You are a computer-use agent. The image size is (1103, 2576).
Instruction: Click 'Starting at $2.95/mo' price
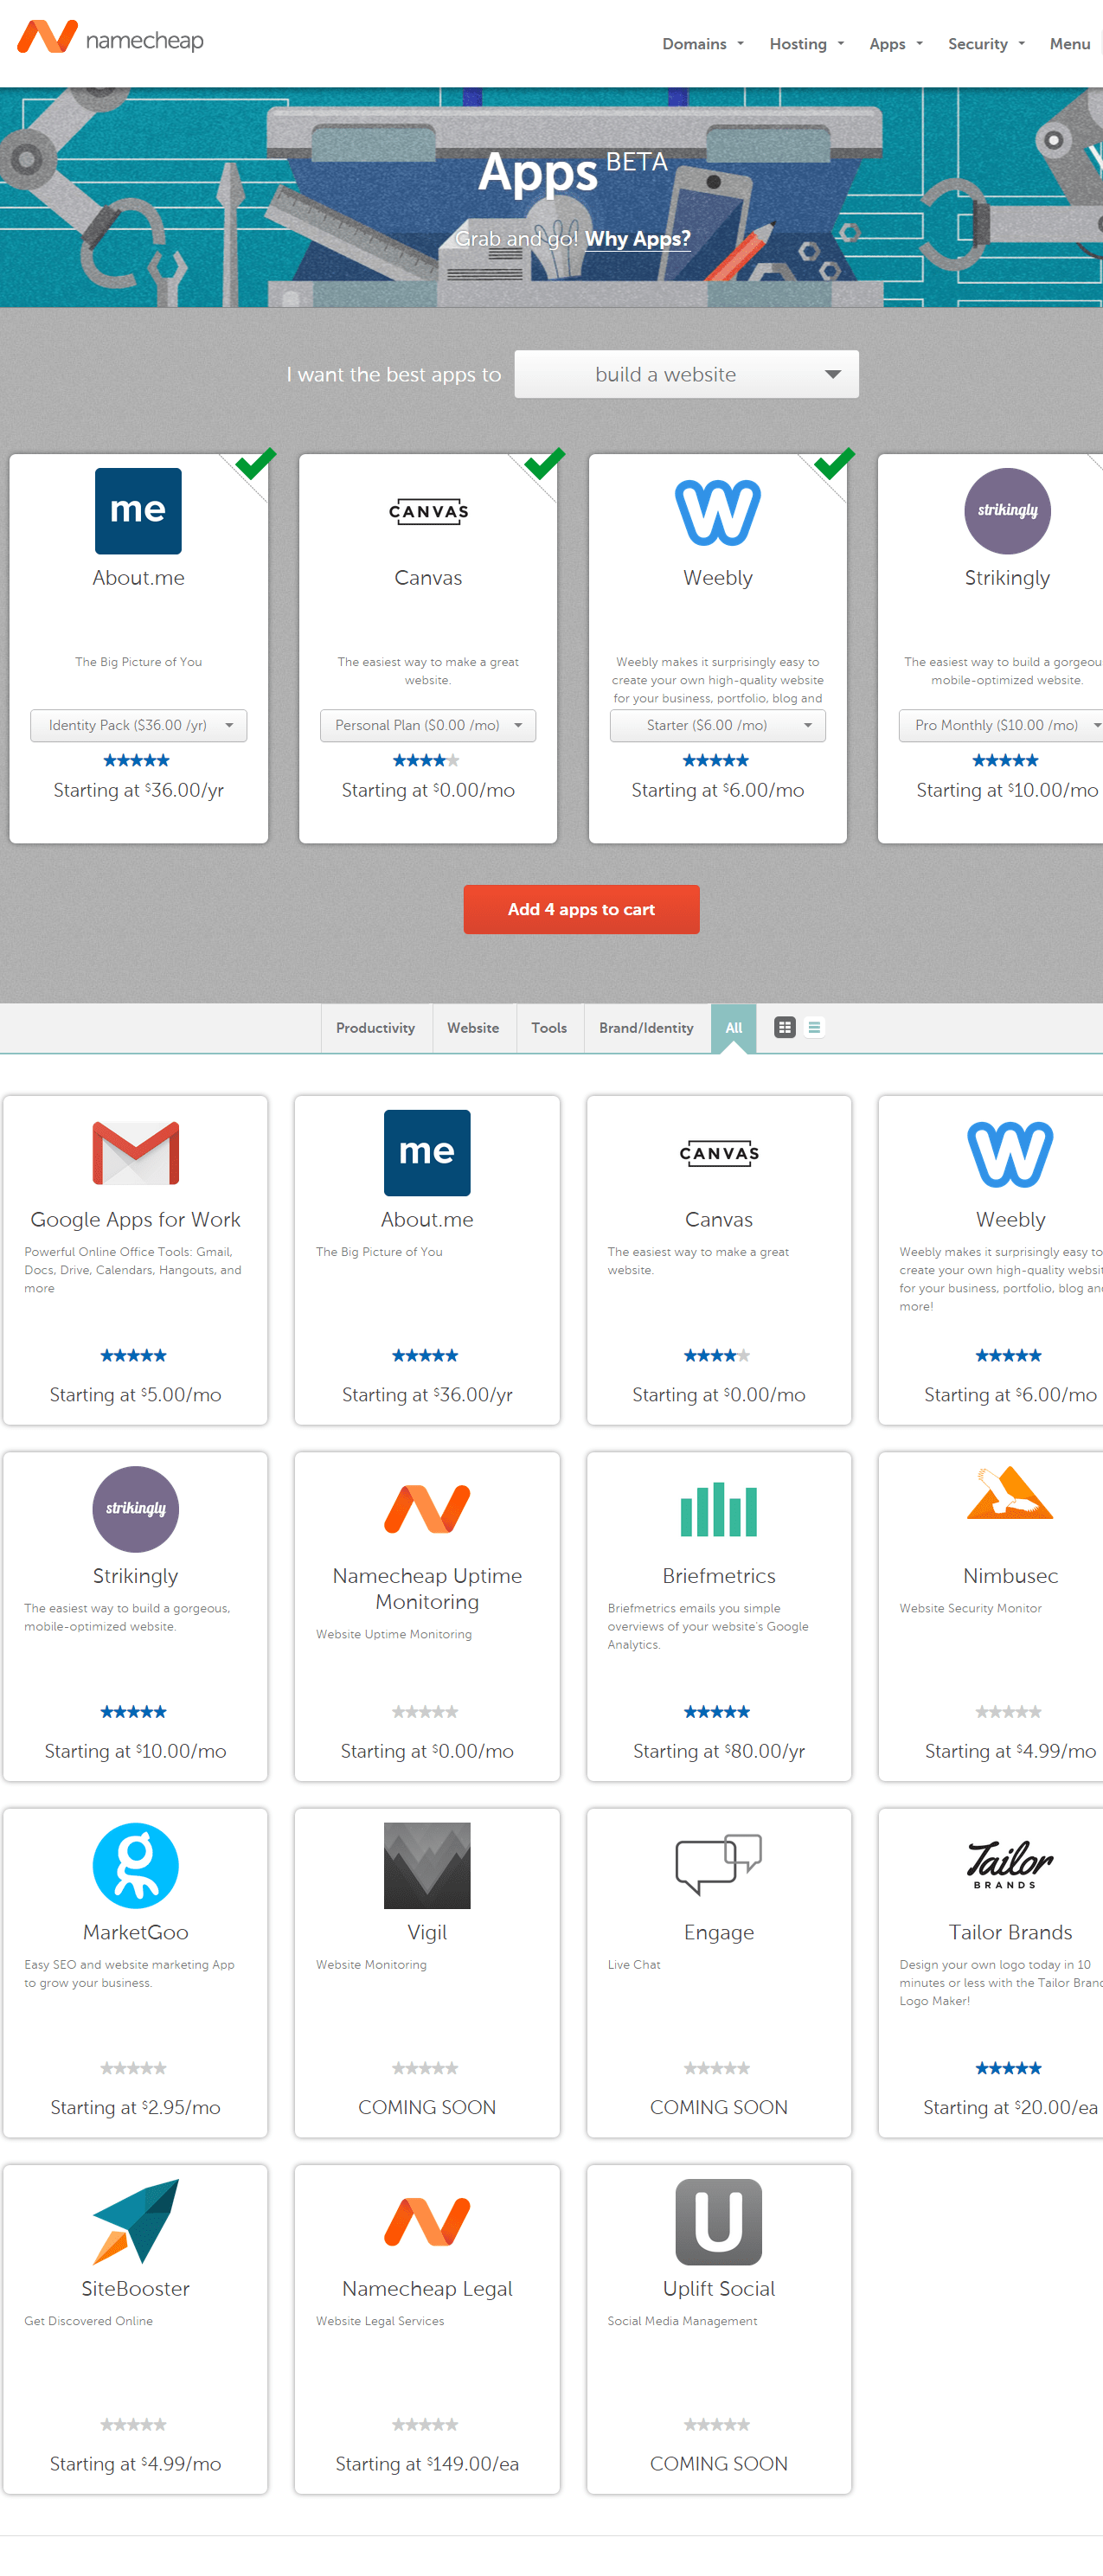pos(136,2107)
